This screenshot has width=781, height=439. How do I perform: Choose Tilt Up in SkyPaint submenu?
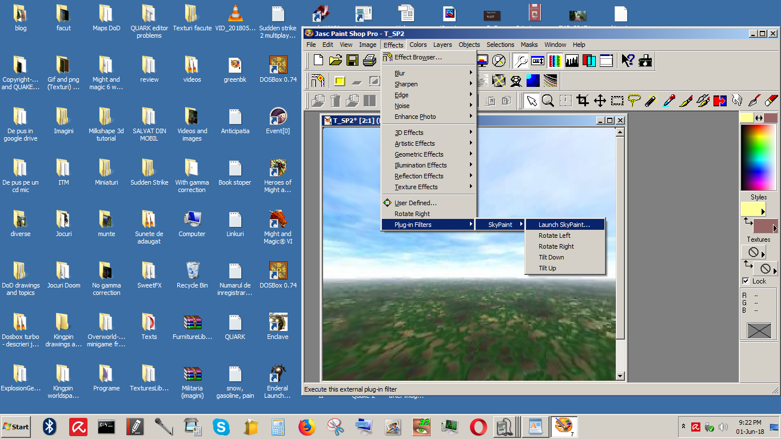point(565,268)
